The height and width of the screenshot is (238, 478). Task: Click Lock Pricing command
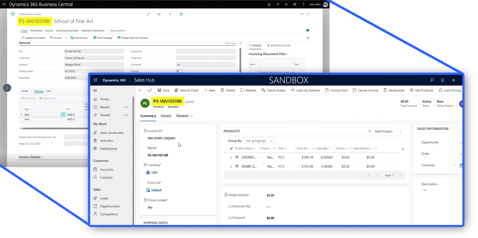click(x=450, y=90)
